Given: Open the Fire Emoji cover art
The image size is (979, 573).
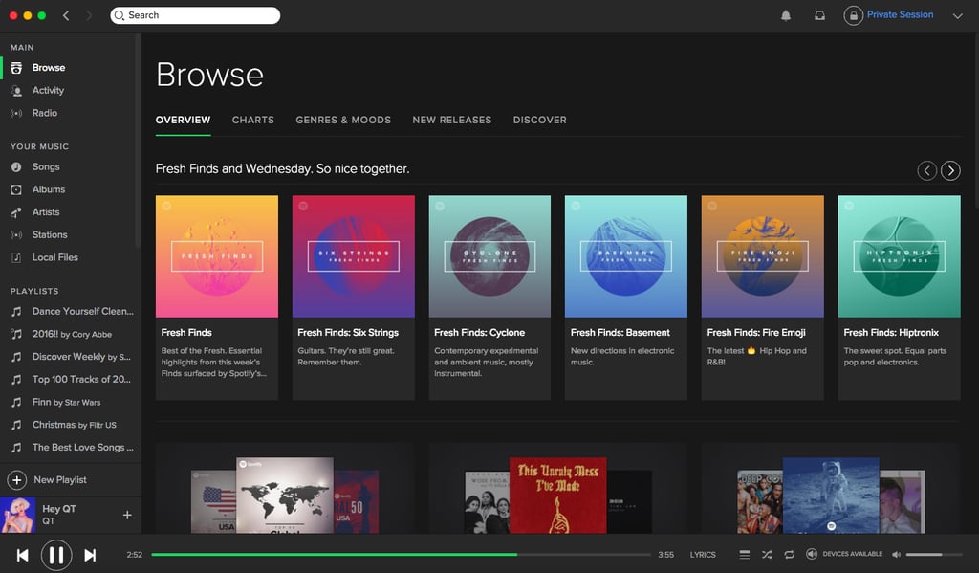Looking at the screenshot, I should tap(762, 256).
